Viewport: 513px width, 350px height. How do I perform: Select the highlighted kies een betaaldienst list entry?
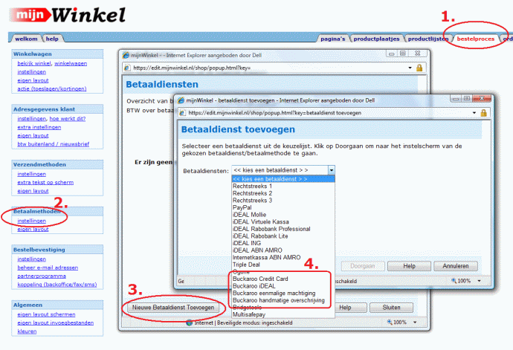click(283, 179)
